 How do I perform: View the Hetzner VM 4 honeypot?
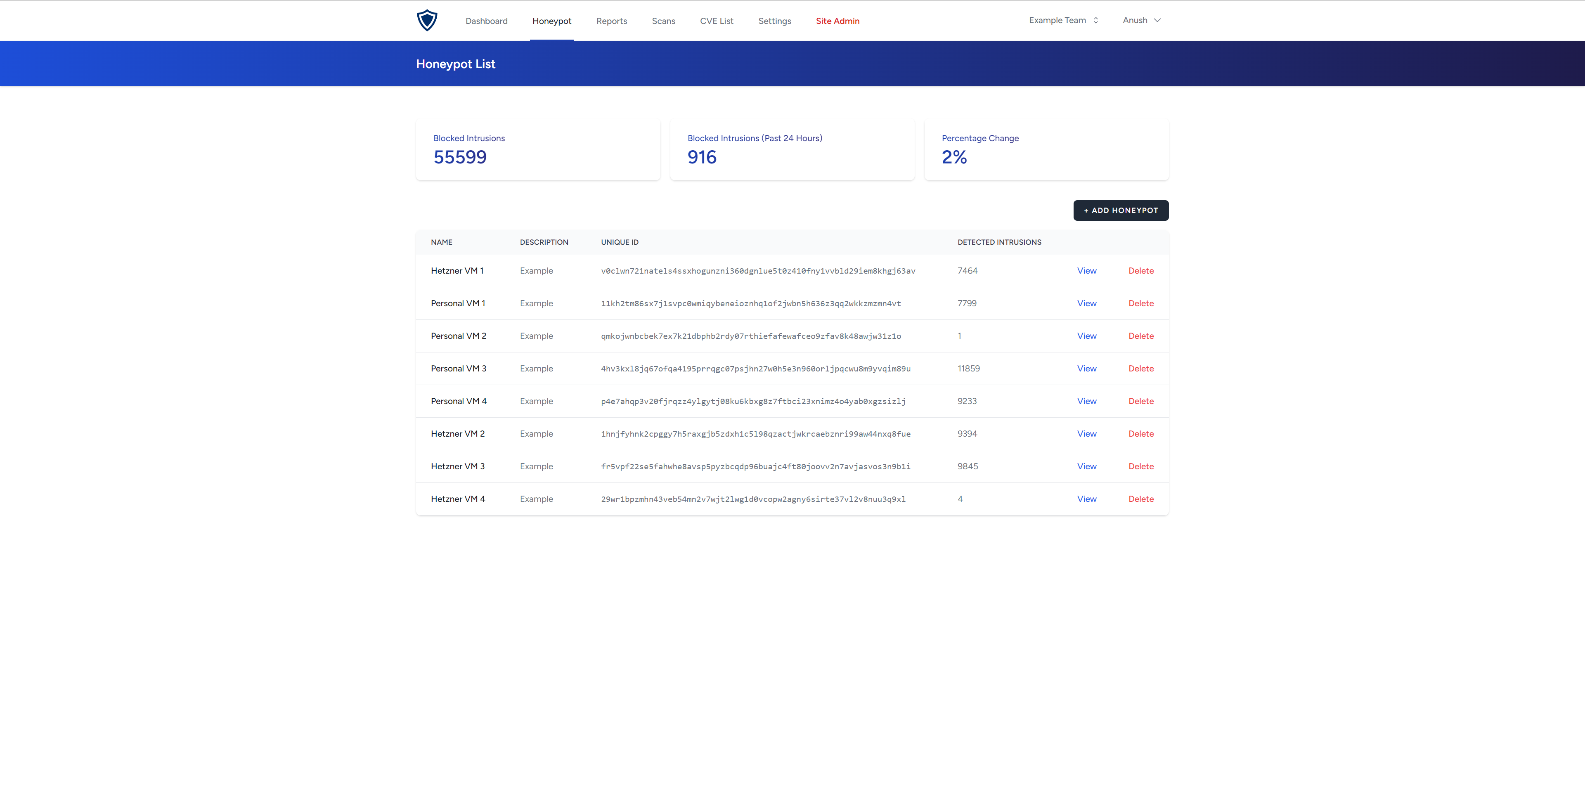1087,499
